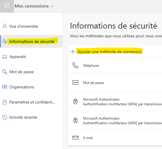Click the first Microsoft Authenticator icon
Viewport: 162px width, 149px height.
tap(75, 101)
